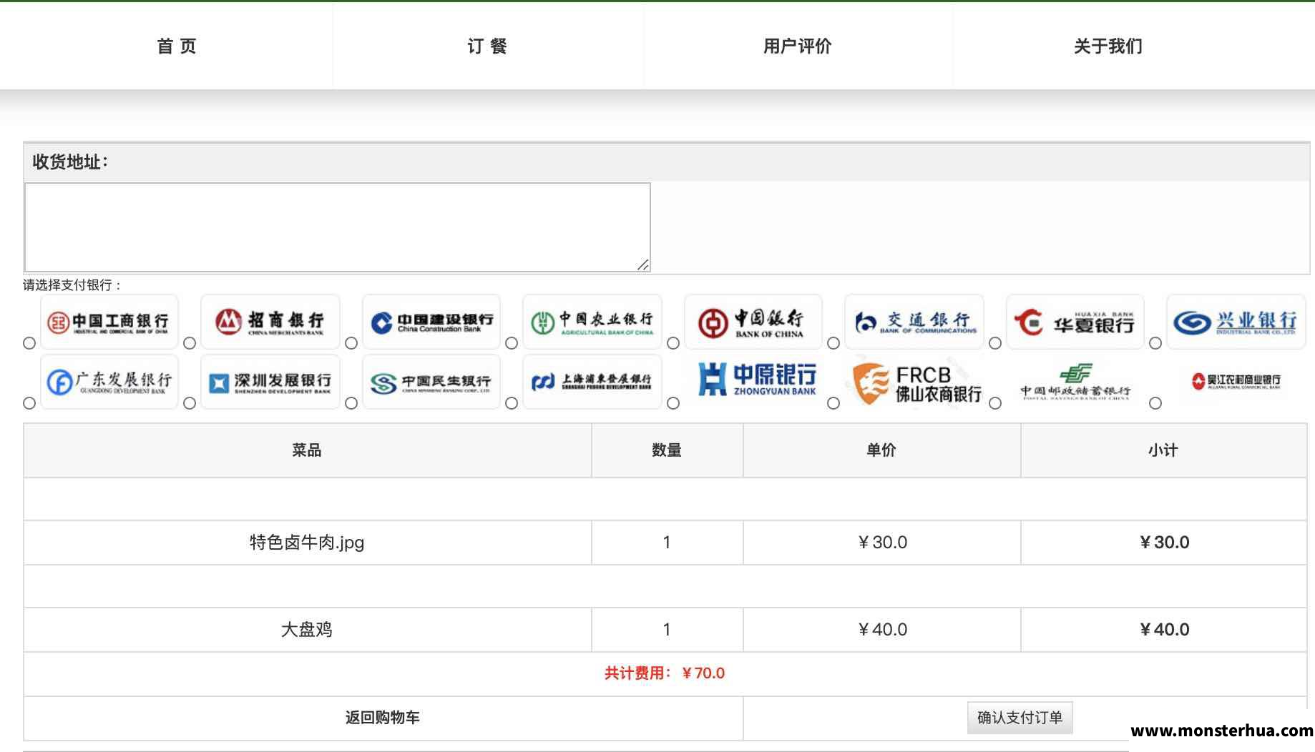This screenshot has width=1315, height=752.
Task: Click the 菜品 column header
Action: [307, 450]
